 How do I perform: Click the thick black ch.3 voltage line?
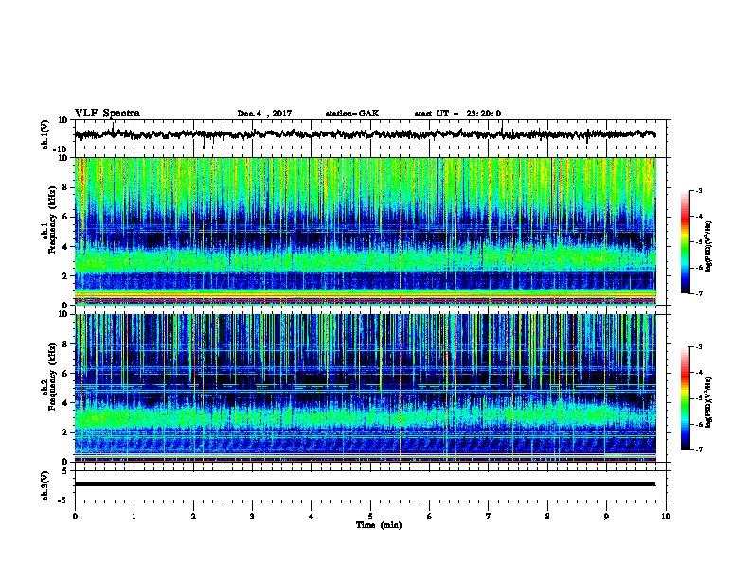pyautogui.click(x=365, y=484)
